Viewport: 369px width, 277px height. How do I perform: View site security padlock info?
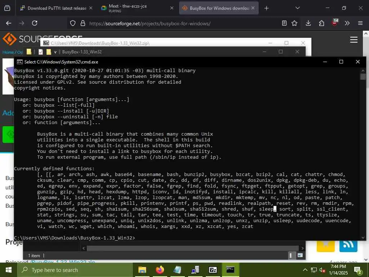[83, 23]
